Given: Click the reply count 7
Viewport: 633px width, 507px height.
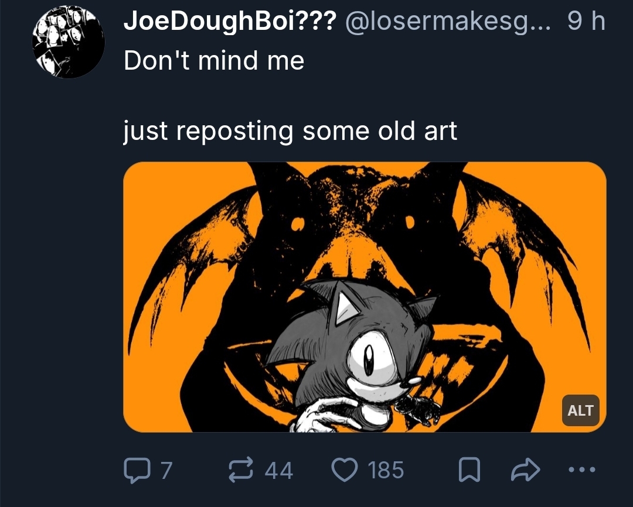Looking at the screenshot, I should point(166,470).
